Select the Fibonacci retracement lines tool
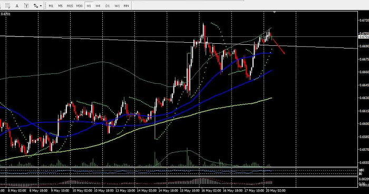This screenshot has width=369, height=194. click(8, 6)
